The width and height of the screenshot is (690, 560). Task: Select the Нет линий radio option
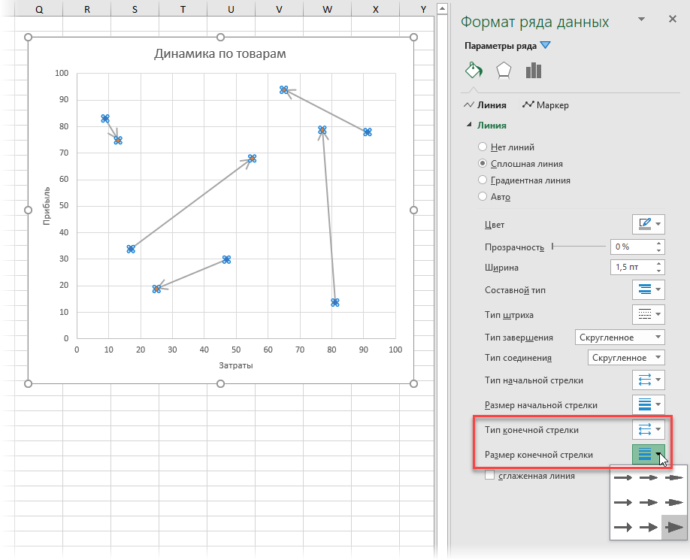coord(483,147)
